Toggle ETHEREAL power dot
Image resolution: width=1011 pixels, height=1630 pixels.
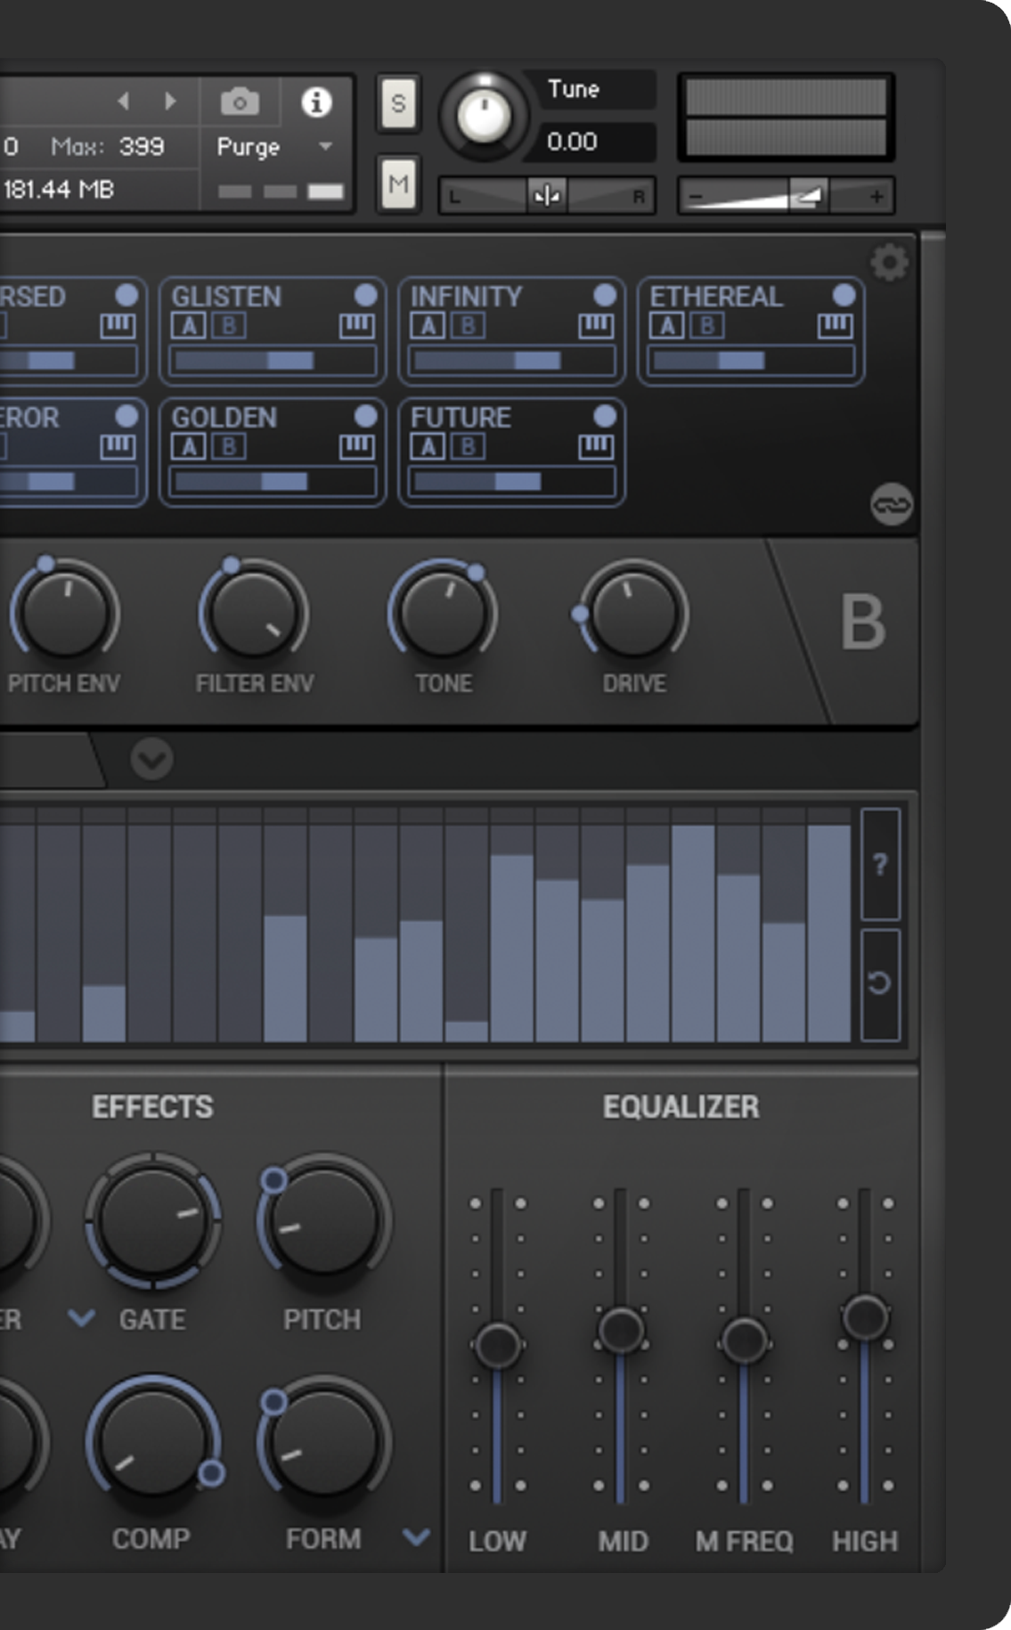[x=844, y=295]
